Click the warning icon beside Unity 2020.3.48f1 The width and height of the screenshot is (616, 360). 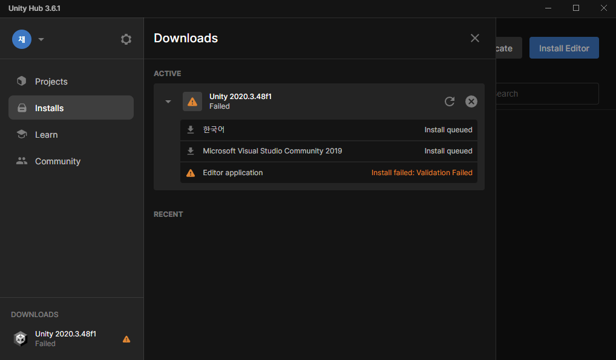[192, 101]
